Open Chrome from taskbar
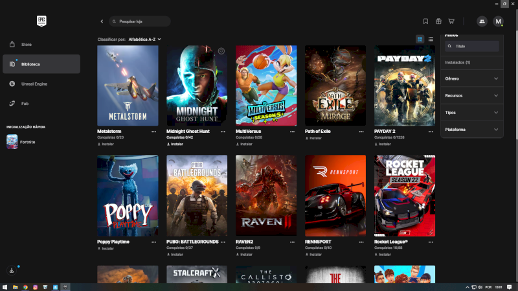 [25, 287]
